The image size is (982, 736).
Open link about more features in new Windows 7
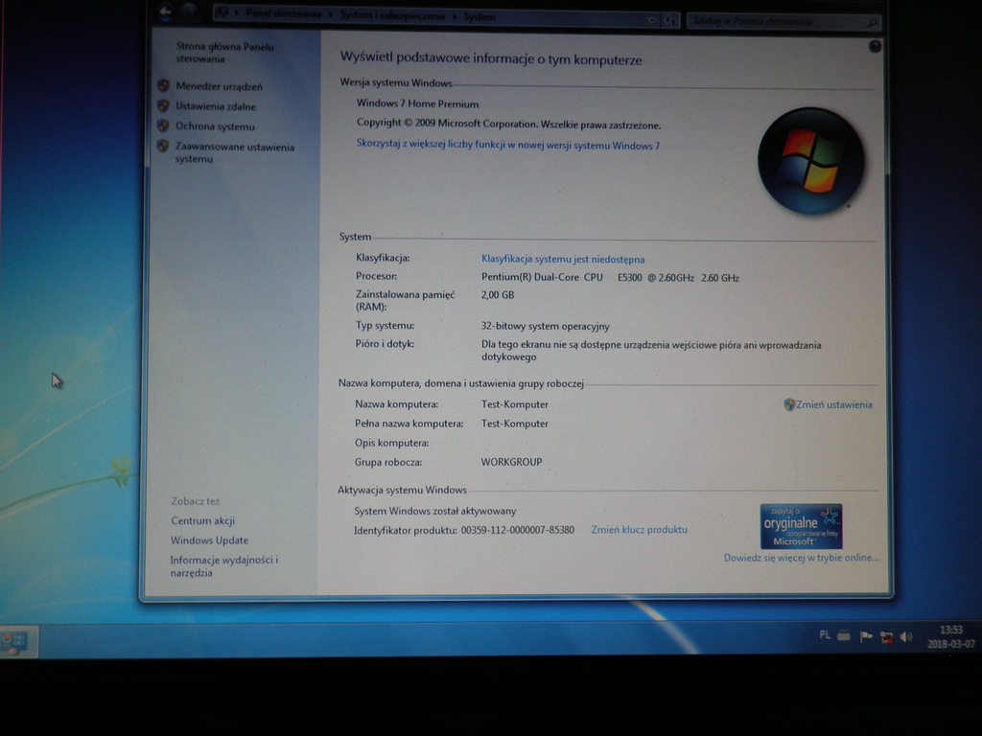click(508, 145)
